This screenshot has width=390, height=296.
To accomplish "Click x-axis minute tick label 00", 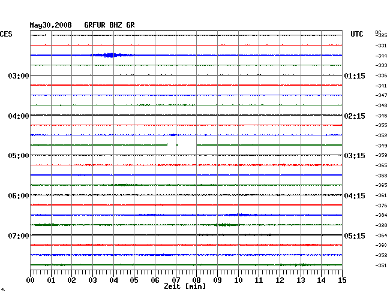I will click(x=31, y=280).
